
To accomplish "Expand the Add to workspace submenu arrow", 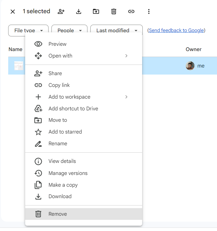I will coord(126,97).
